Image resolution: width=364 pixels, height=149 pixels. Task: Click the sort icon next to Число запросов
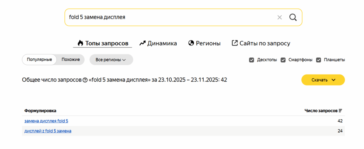point(340,111)
